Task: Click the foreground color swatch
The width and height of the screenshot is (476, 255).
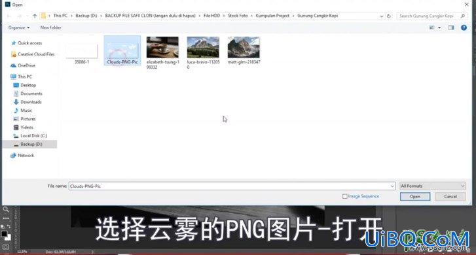Action: coord(4,234)
